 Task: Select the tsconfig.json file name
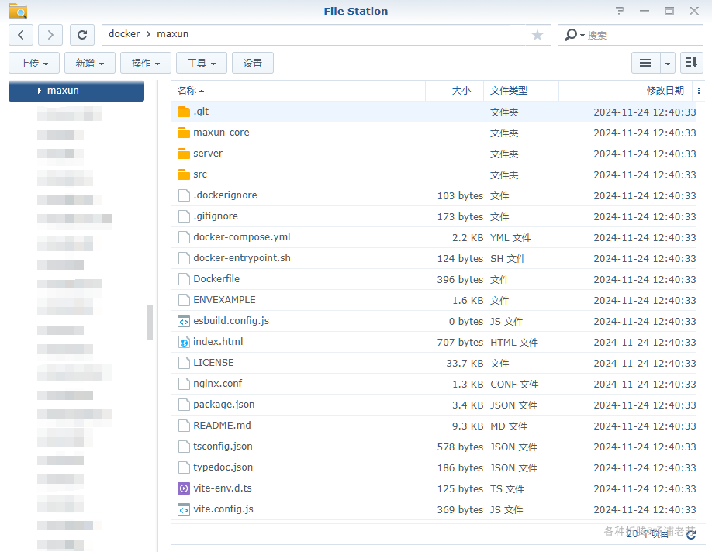[223, 447]
